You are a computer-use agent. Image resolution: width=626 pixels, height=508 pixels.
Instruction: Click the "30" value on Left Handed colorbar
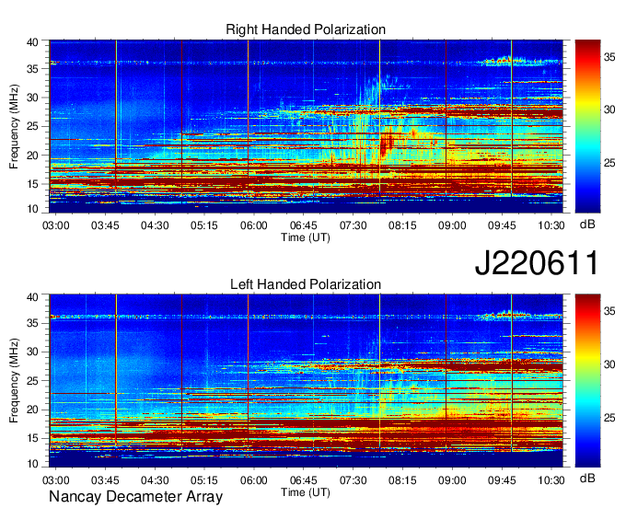[x=609, y=364]
